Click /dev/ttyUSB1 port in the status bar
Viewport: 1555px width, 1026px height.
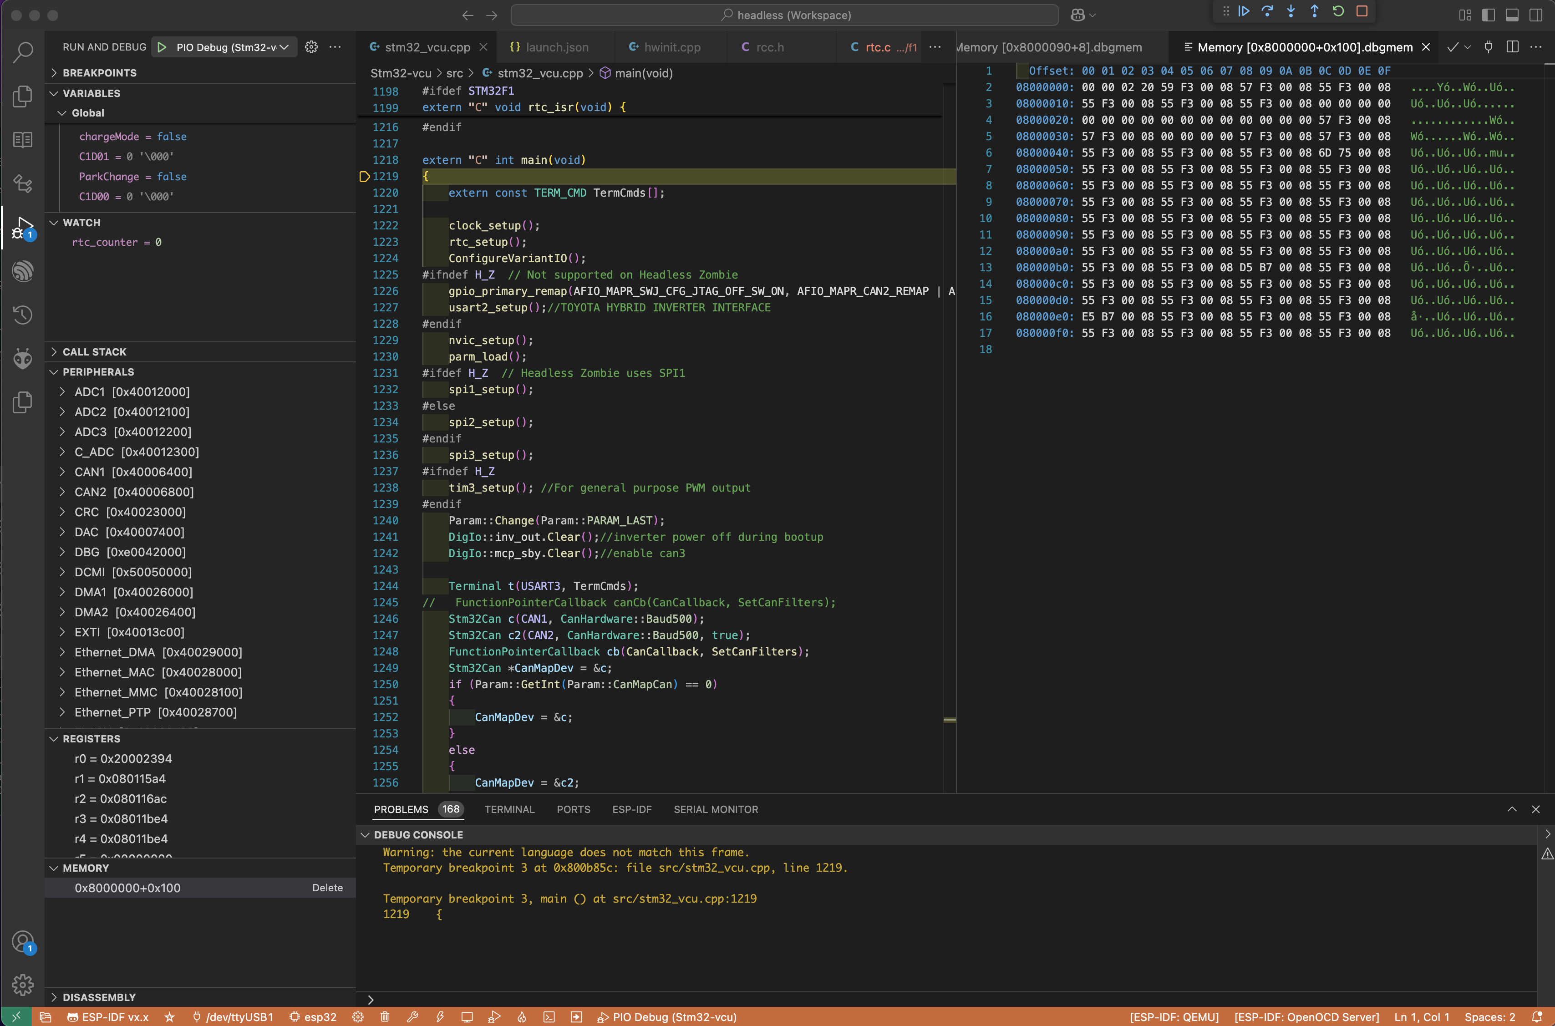pyautogui.click(x=233, y=1017)
